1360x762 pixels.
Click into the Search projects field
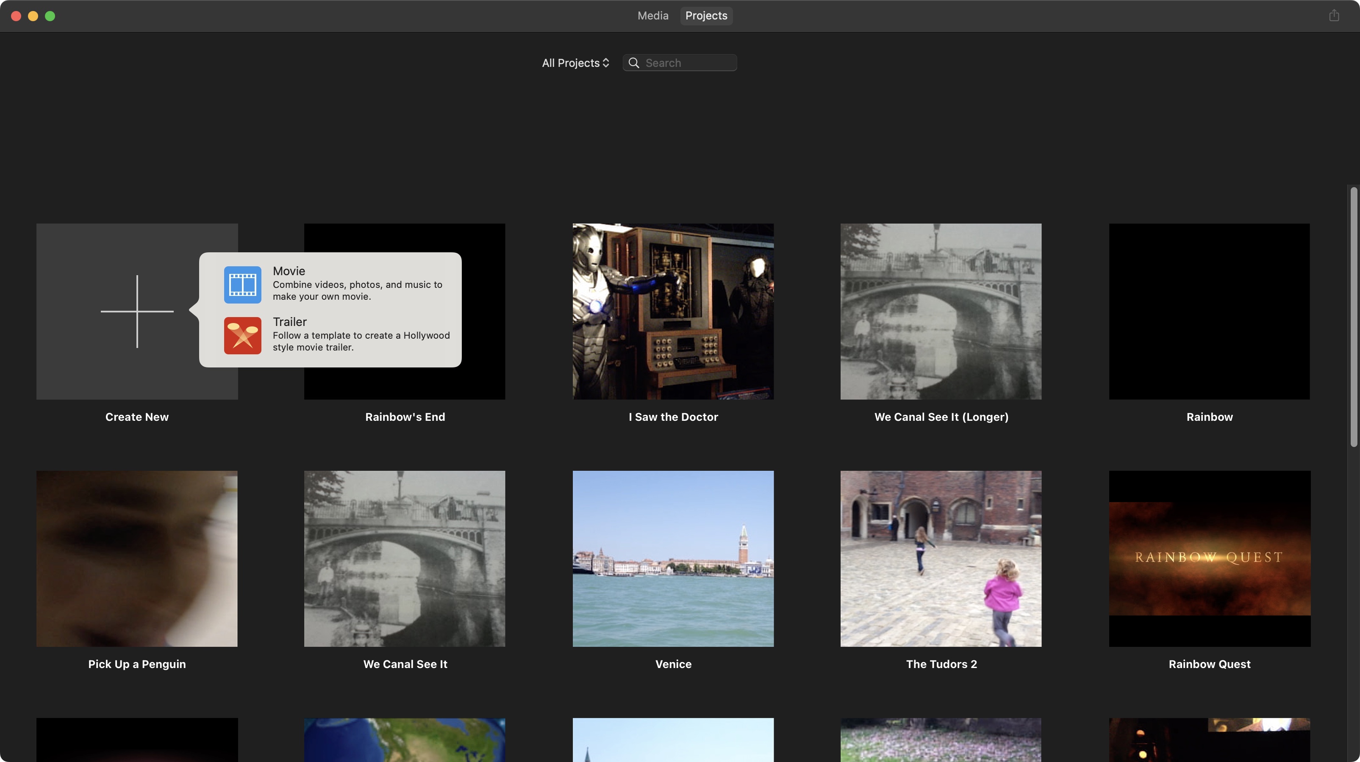pyautogui.click(x=680, y=63)
